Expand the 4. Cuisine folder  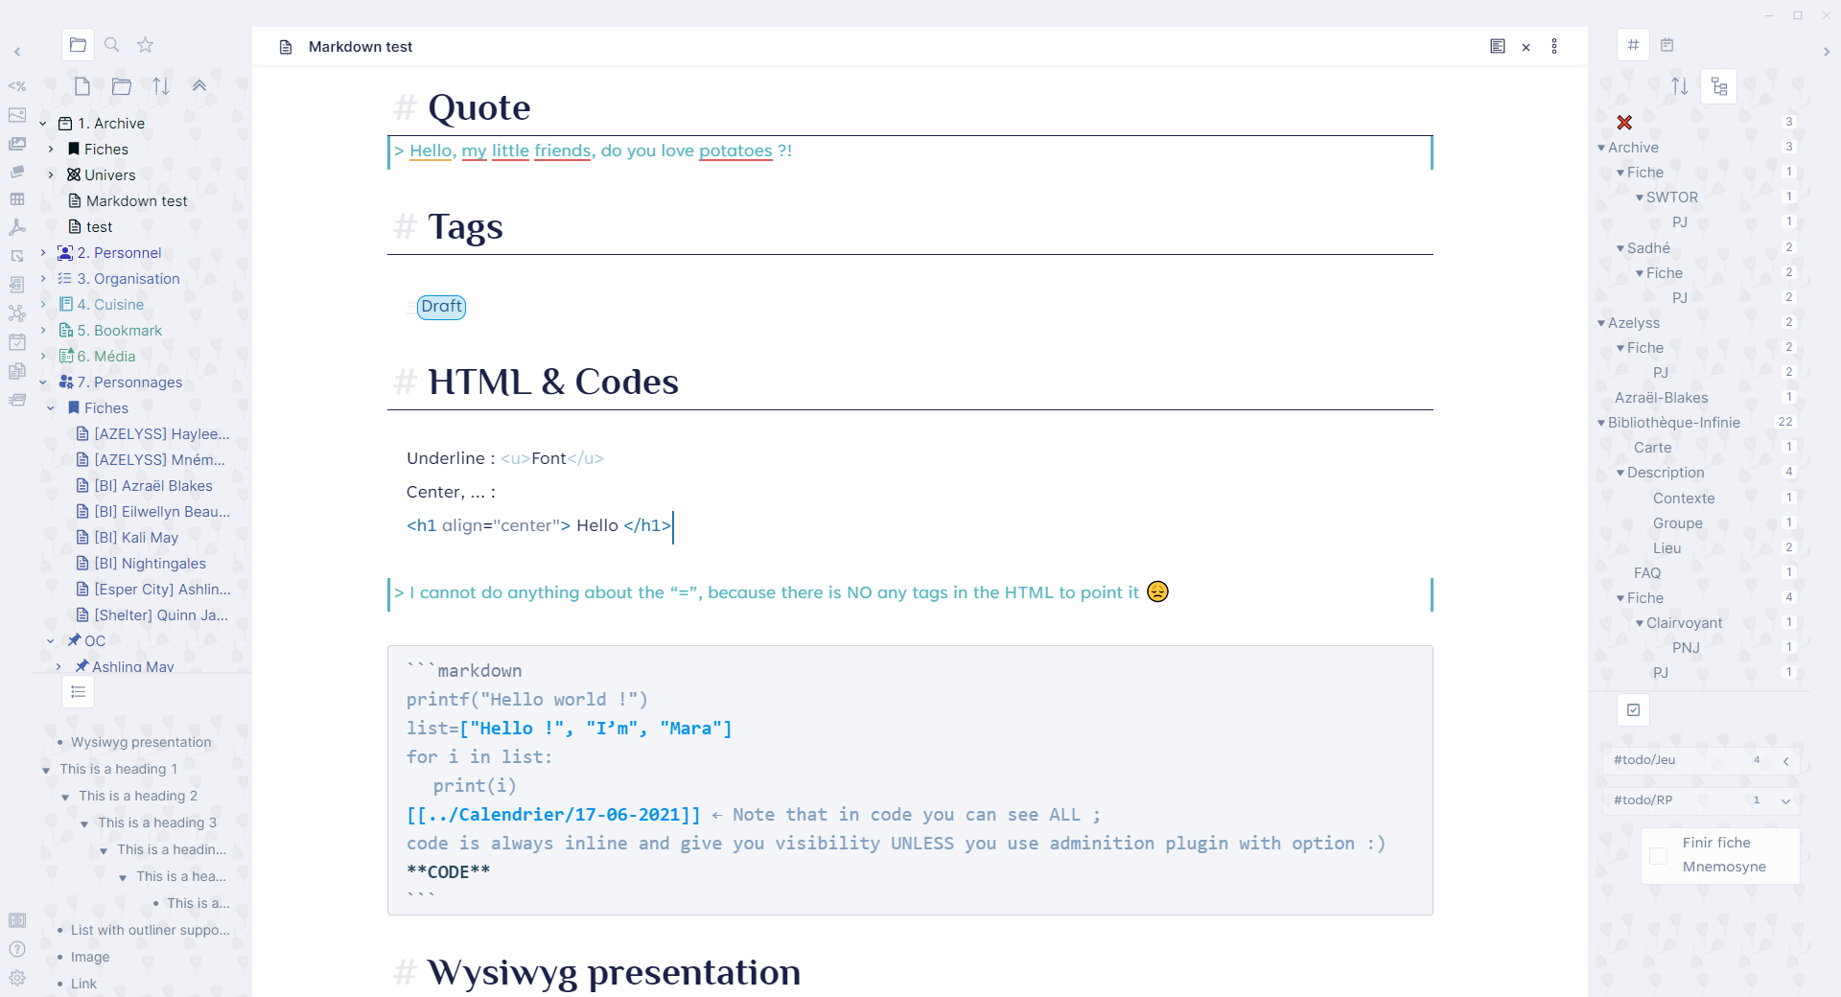(x=43, y=305)
